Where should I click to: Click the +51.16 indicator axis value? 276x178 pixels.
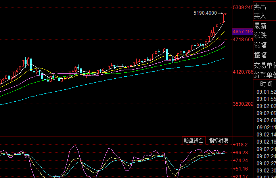pos(240,169)
